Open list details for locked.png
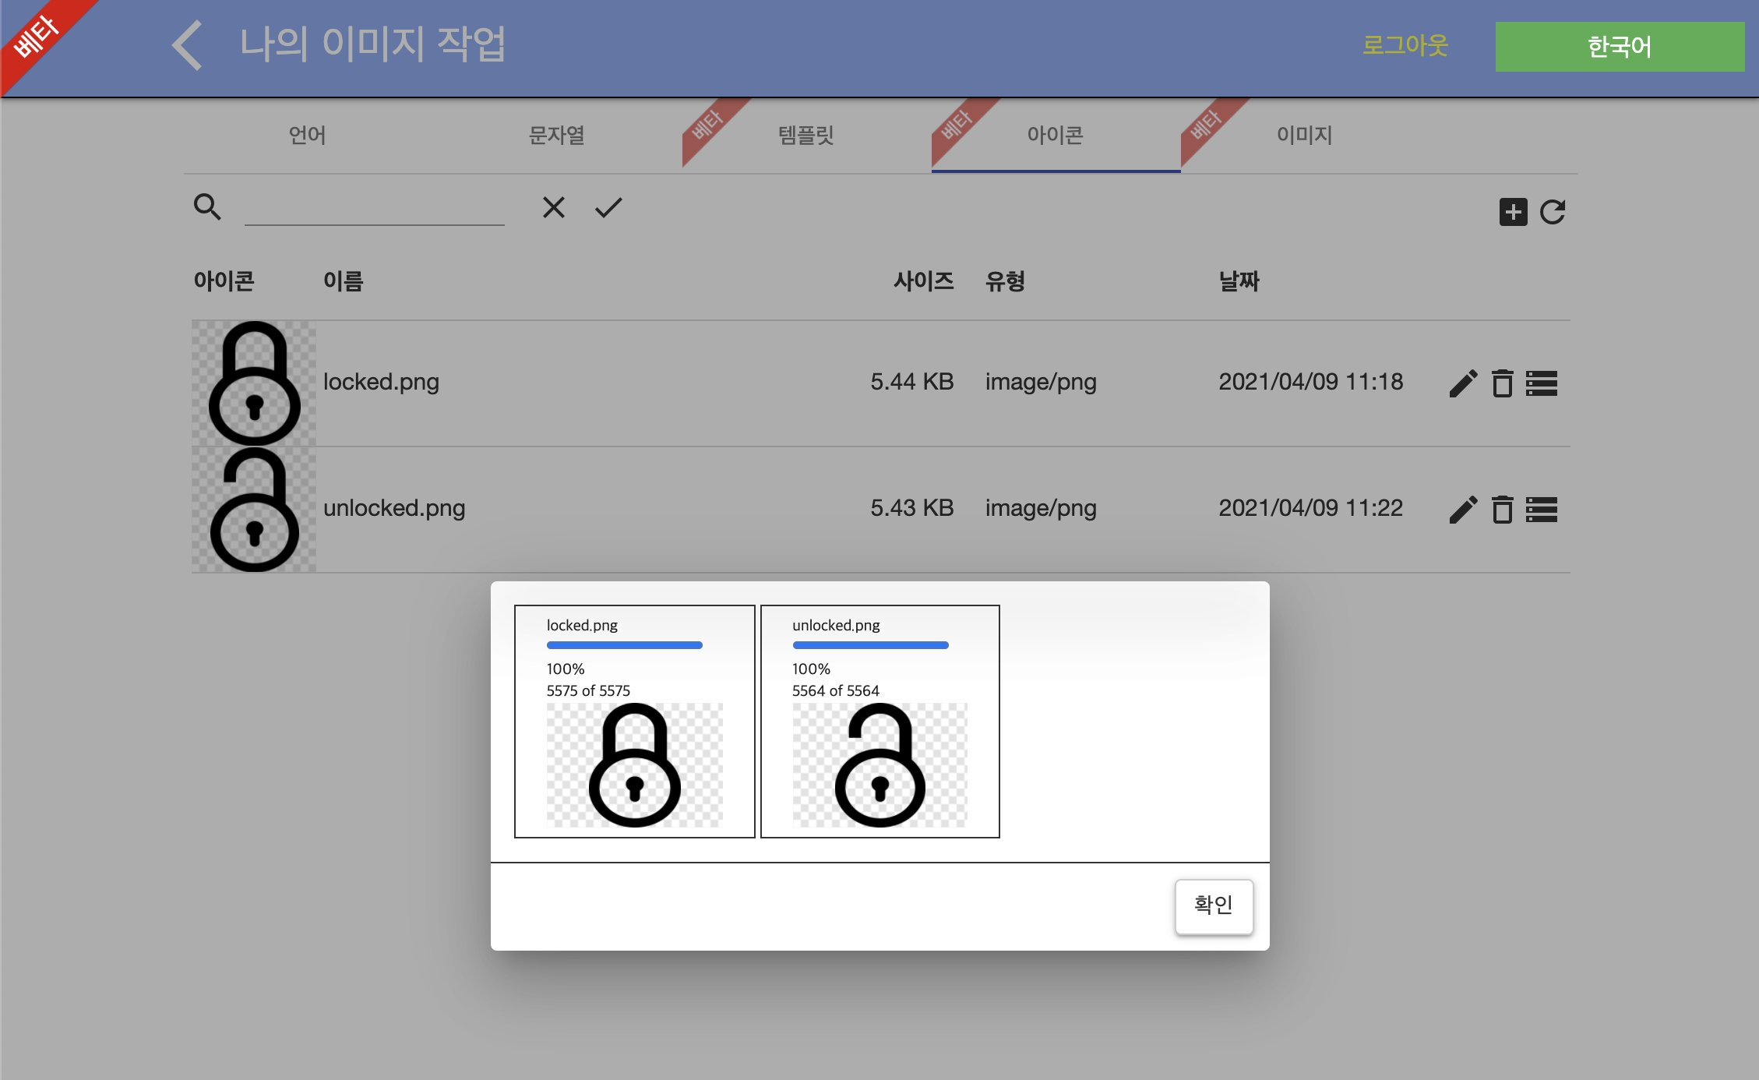Image resolution: width=1759 pixels, height=1080 pixels. point(1542,383)
